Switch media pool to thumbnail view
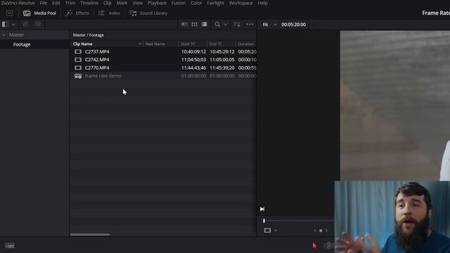 pos(194,25)
